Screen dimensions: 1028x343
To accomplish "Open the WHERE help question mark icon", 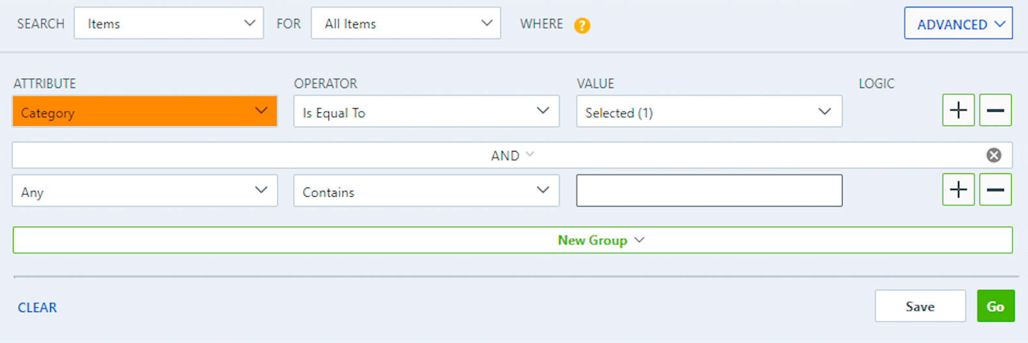I will [582, 25].
